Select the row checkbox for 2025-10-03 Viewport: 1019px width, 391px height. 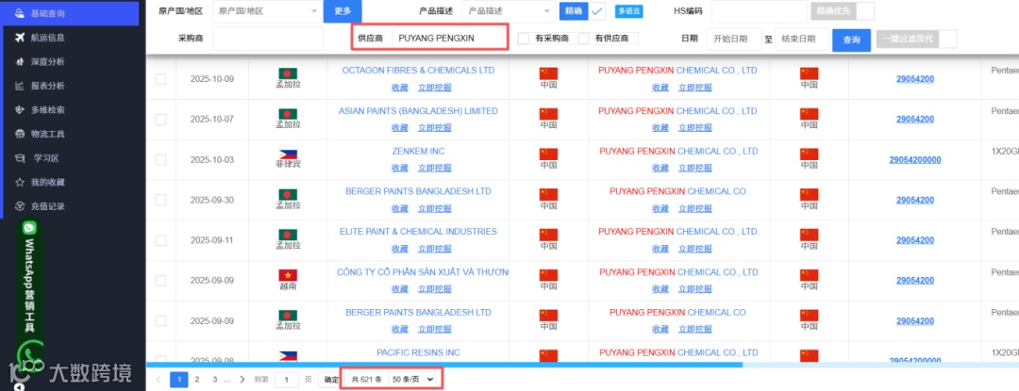pos(160,159)
